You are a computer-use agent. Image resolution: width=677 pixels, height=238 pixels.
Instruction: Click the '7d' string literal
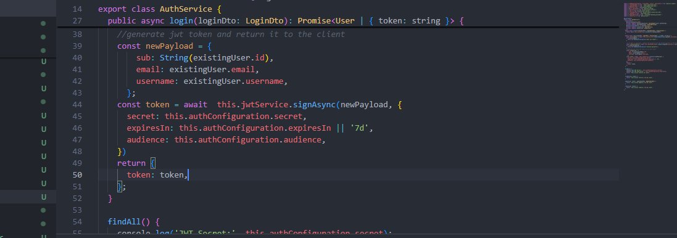[x=359, y=128]
